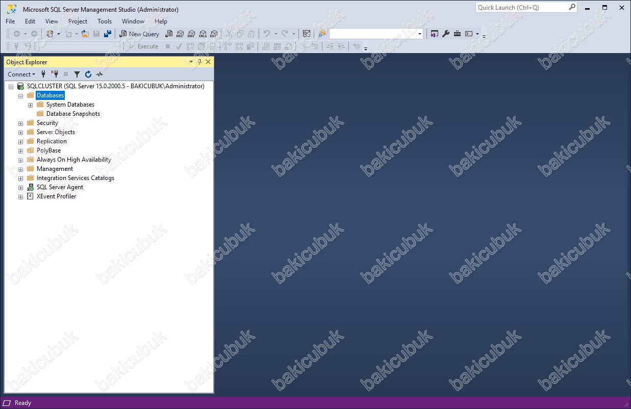
Task: Click the Save All toolbar icon
Action: pos(108,34)
